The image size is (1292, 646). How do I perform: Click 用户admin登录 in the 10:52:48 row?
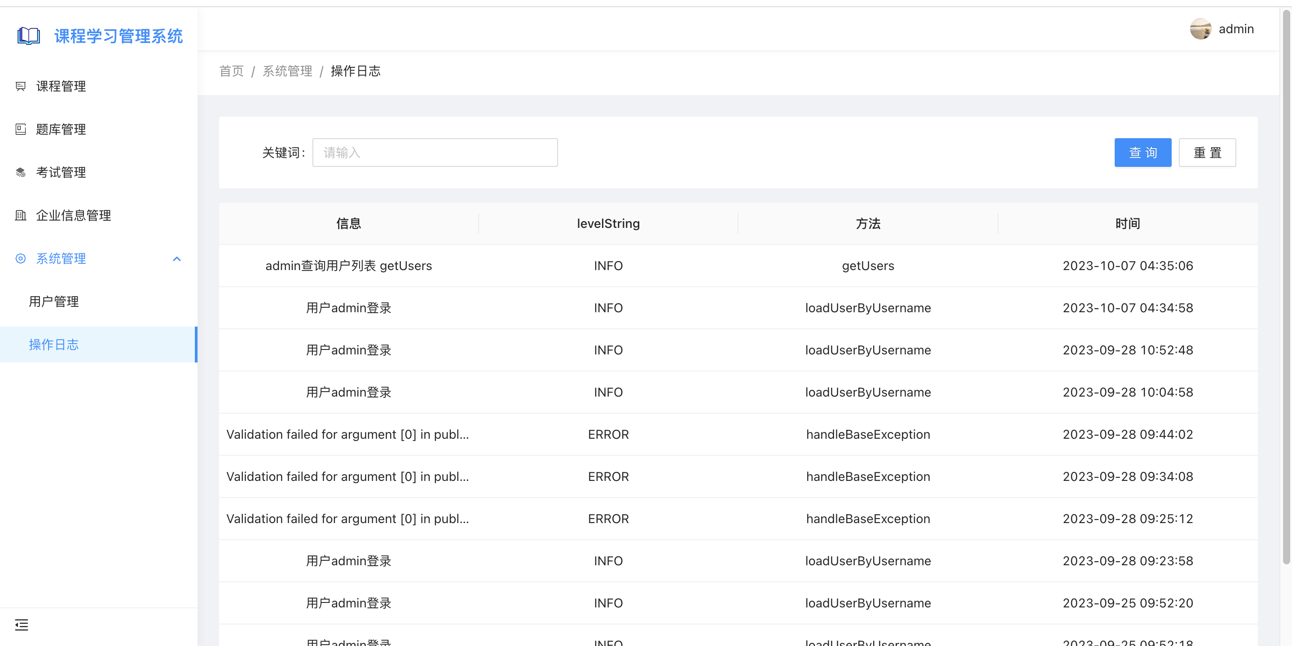348,350
